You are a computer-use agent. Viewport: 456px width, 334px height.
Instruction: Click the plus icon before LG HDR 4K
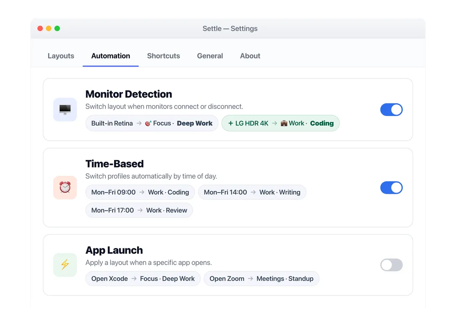pyautogui.click(x=231, y=124)
